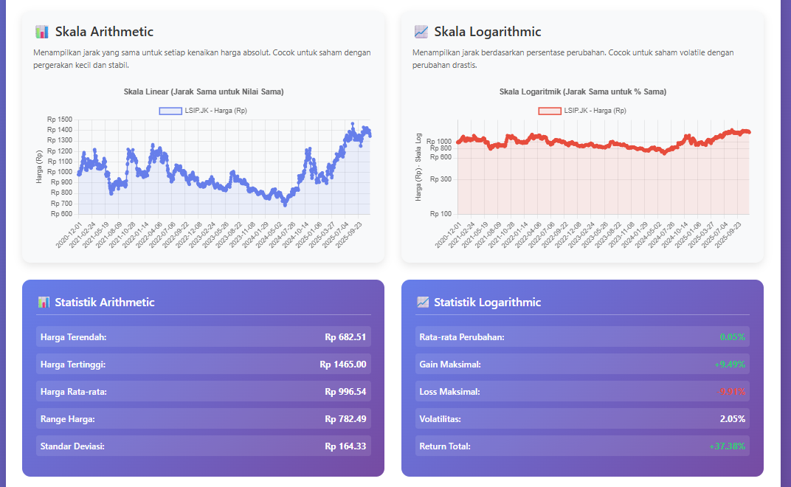Toggle the LSIP.JK legend label in the logarithmic chart
The height and width of the screenshot is (487, 791).
click(x=595, y=111)
